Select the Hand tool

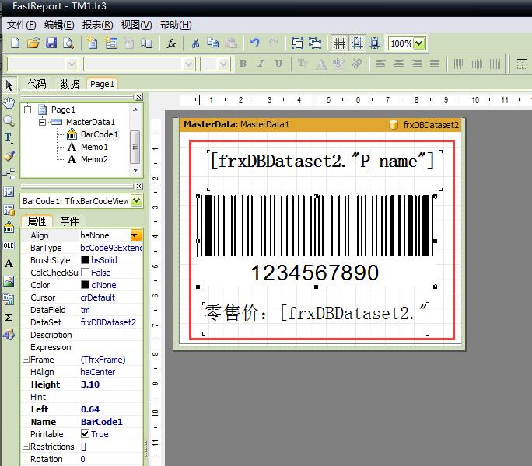(x=9, y=103)
